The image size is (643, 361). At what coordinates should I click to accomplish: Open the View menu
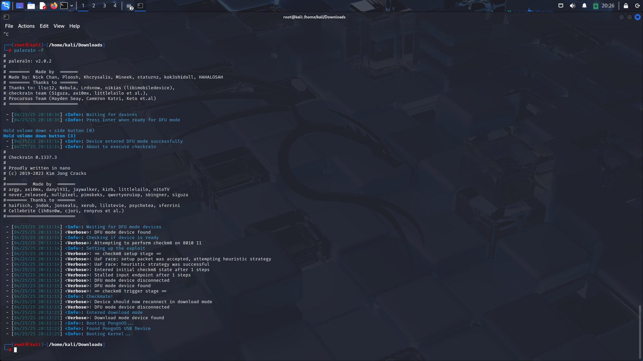59,26
